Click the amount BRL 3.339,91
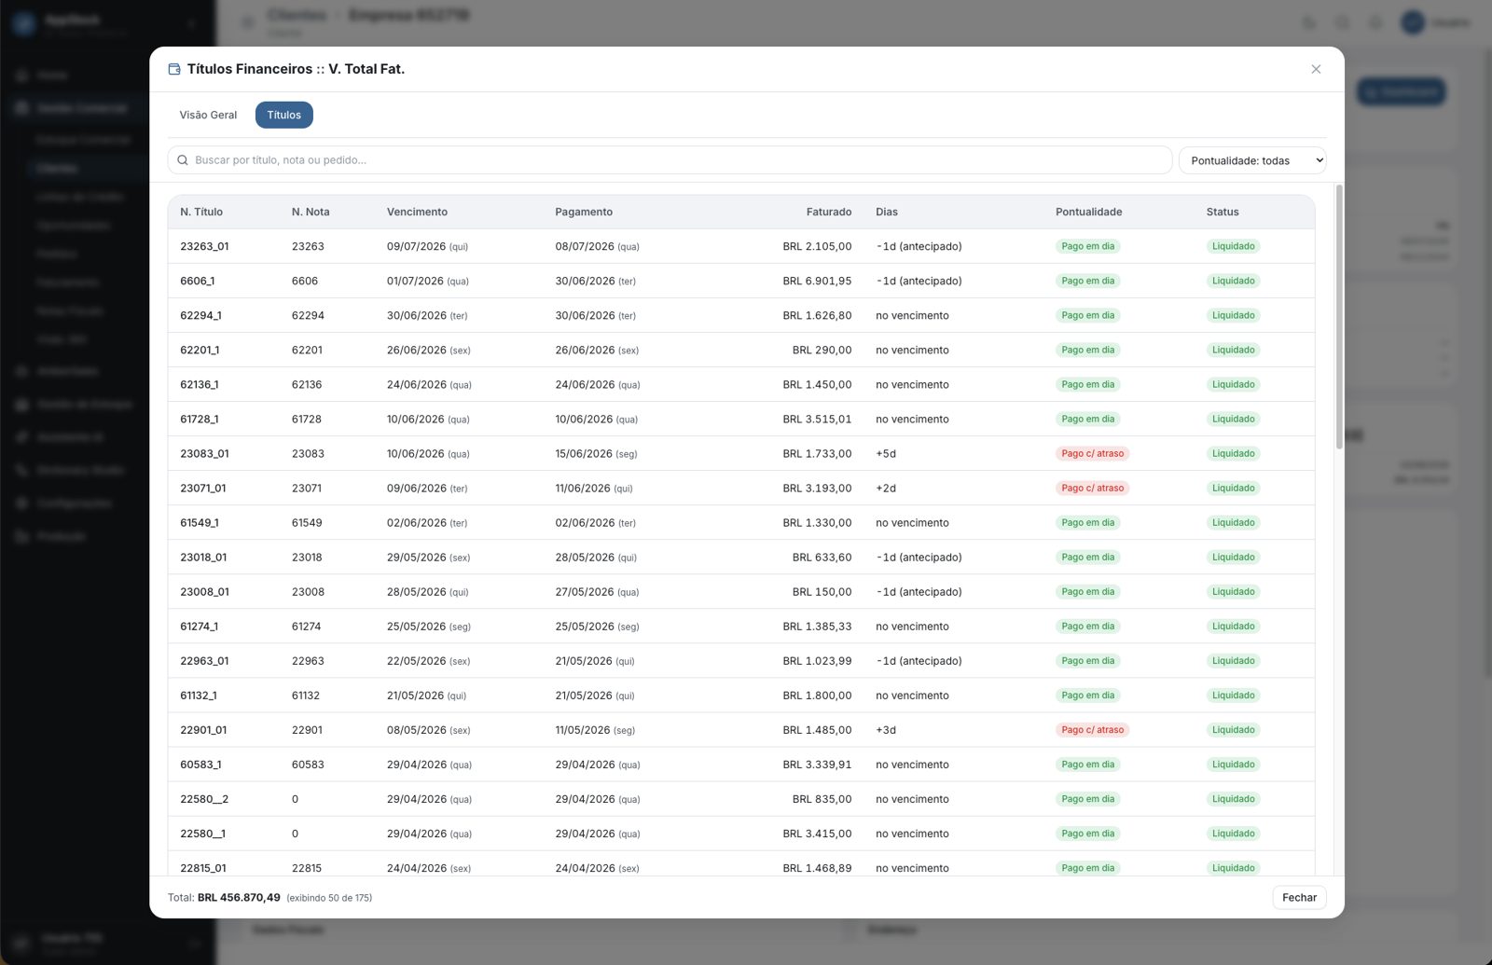1492x965 pixels. 817,764
